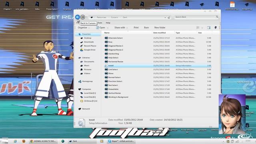This screenshot has width=256, height=144.
Task: Open the Share with dropdown
Action: click(x=121, y=28)
